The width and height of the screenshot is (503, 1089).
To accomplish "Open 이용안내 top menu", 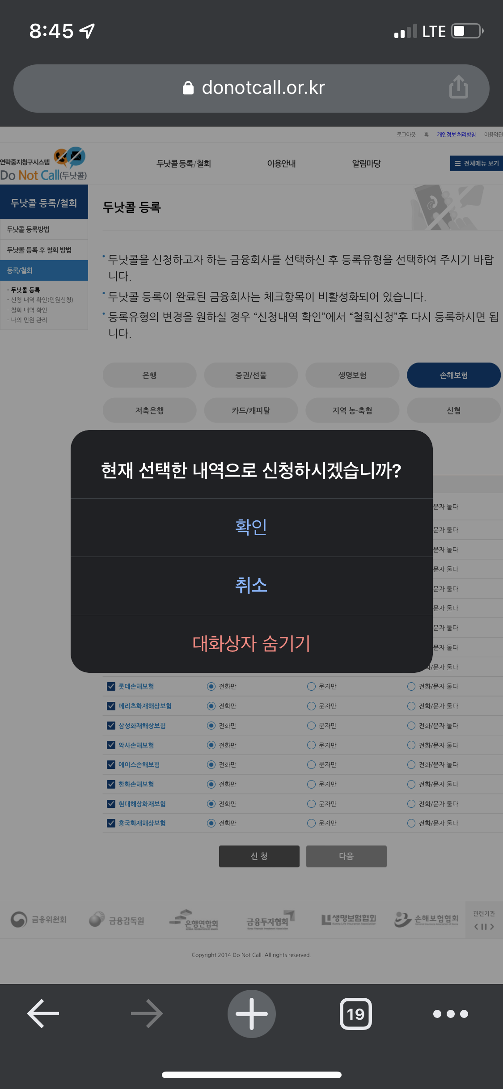I will click(281, 164).
